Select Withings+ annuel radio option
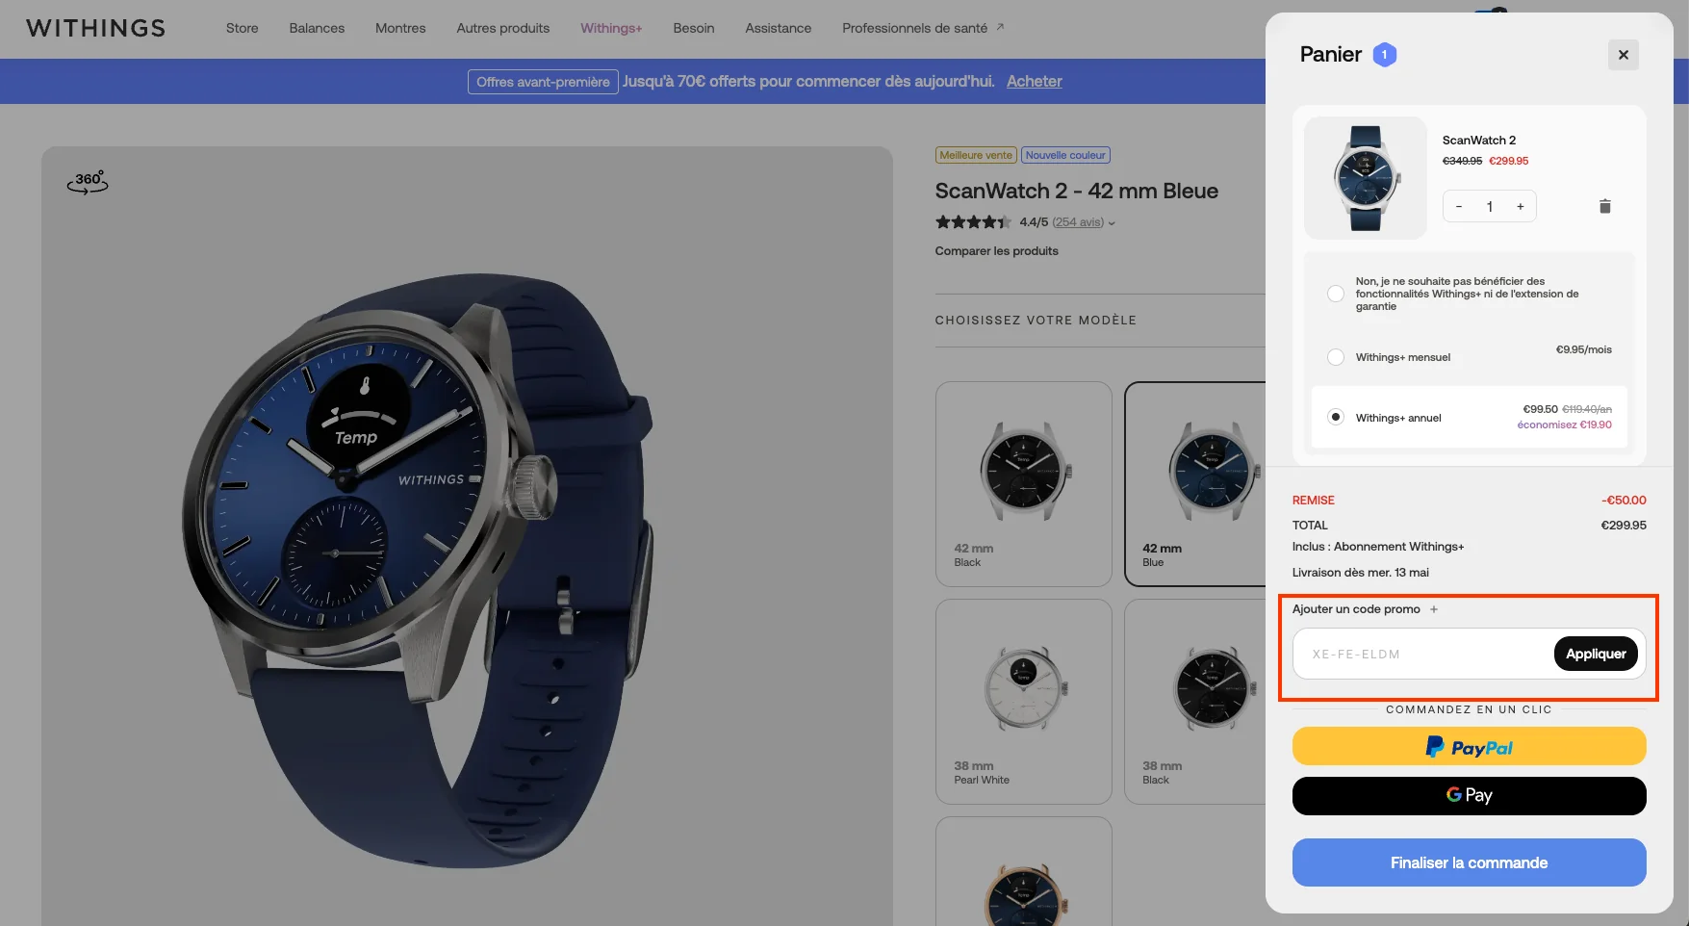 click(x=1336, y=417)
